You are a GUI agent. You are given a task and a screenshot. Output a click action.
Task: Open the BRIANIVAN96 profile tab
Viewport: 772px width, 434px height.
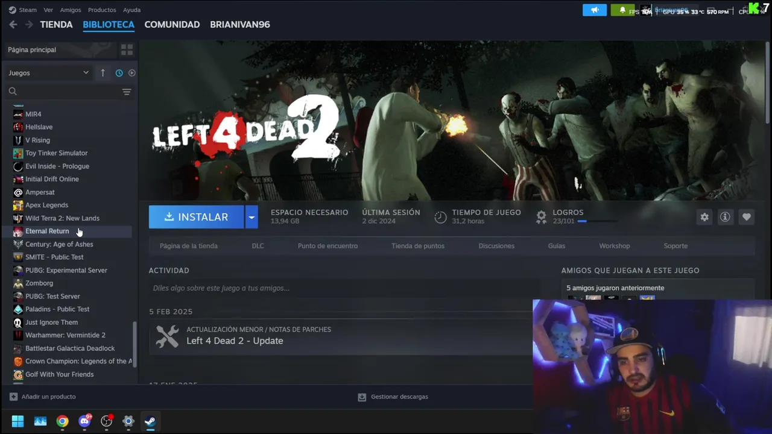coord(240,25)
